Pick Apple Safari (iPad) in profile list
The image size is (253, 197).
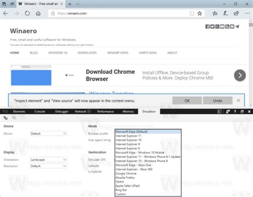[148, 186]
